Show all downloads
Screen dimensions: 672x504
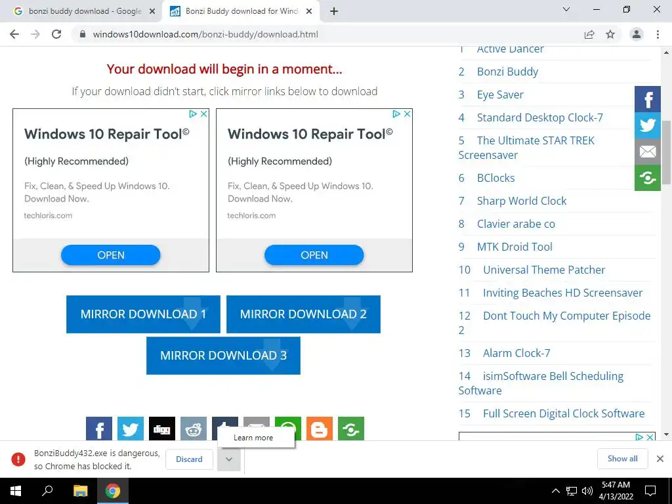622,459
